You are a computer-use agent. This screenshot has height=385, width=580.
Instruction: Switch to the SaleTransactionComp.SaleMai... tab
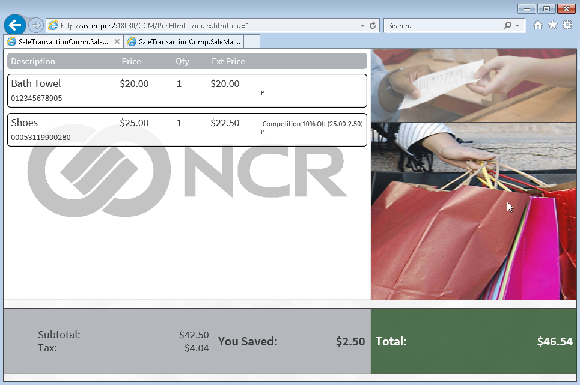(x=184, y=42)
